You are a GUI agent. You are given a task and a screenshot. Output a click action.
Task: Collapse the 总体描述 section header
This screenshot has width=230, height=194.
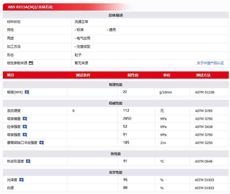[116, 15]
